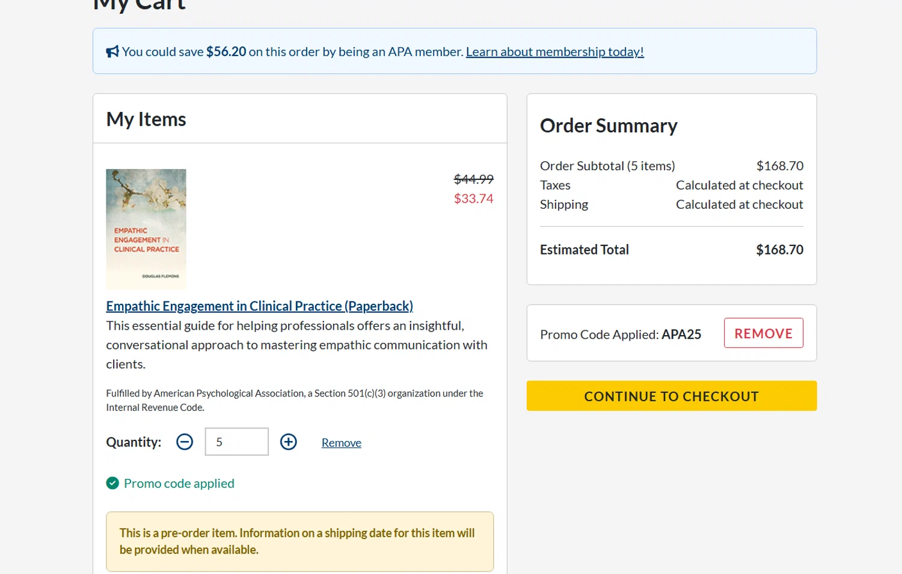Open Empathic Engagement in Clinical Practice link
This screenshot has height=574, width=902.
(259, 306)
